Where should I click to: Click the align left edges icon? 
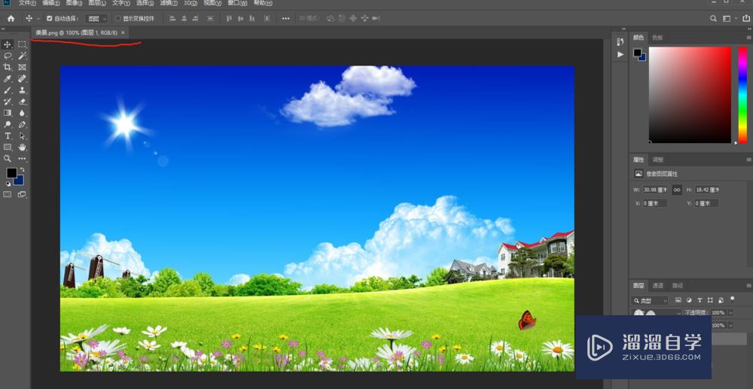tap(172, 19)
